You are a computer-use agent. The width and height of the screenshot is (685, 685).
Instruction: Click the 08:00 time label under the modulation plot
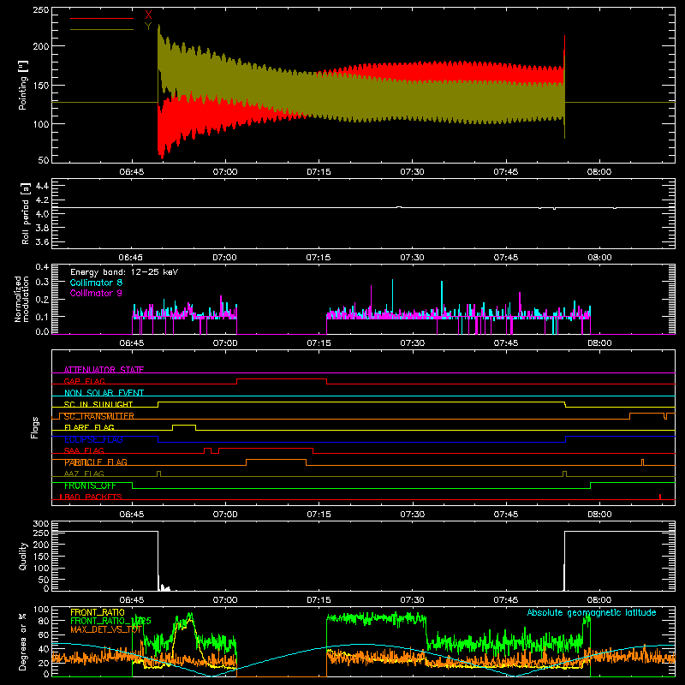click(599, 343)
